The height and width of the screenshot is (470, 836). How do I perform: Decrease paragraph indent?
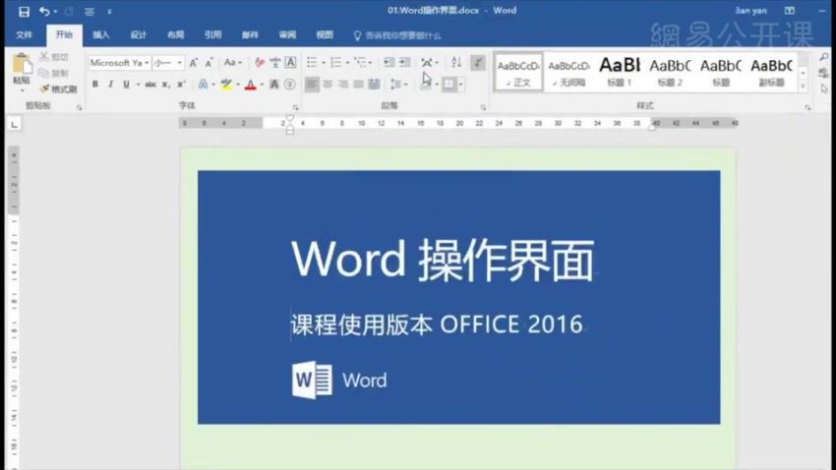(x=389, y=62)
